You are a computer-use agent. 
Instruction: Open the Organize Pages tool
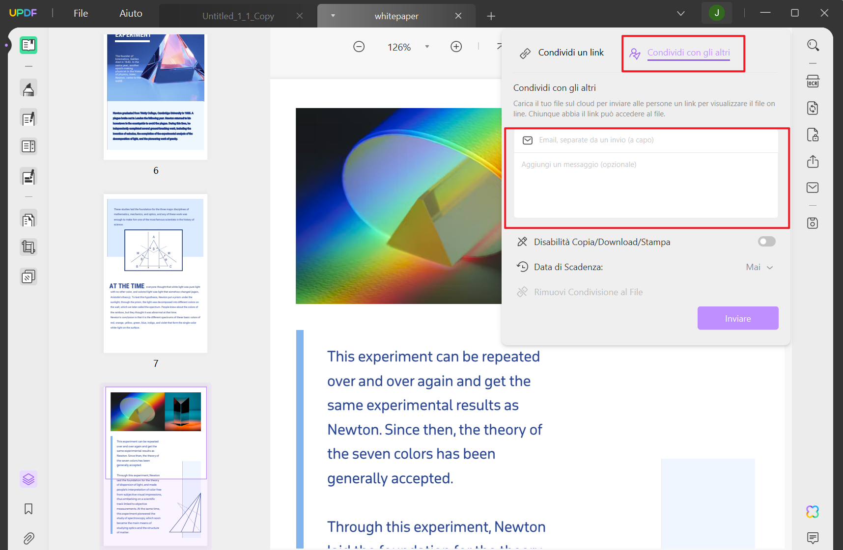click(x=28, y=219)
